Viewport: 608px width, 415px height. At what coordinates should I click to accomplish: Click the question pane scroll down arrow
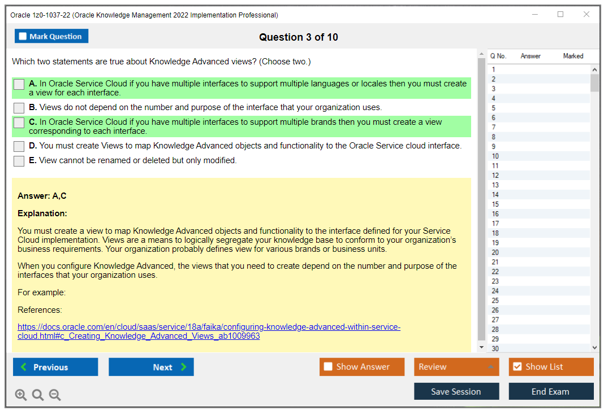coord(481,347)
